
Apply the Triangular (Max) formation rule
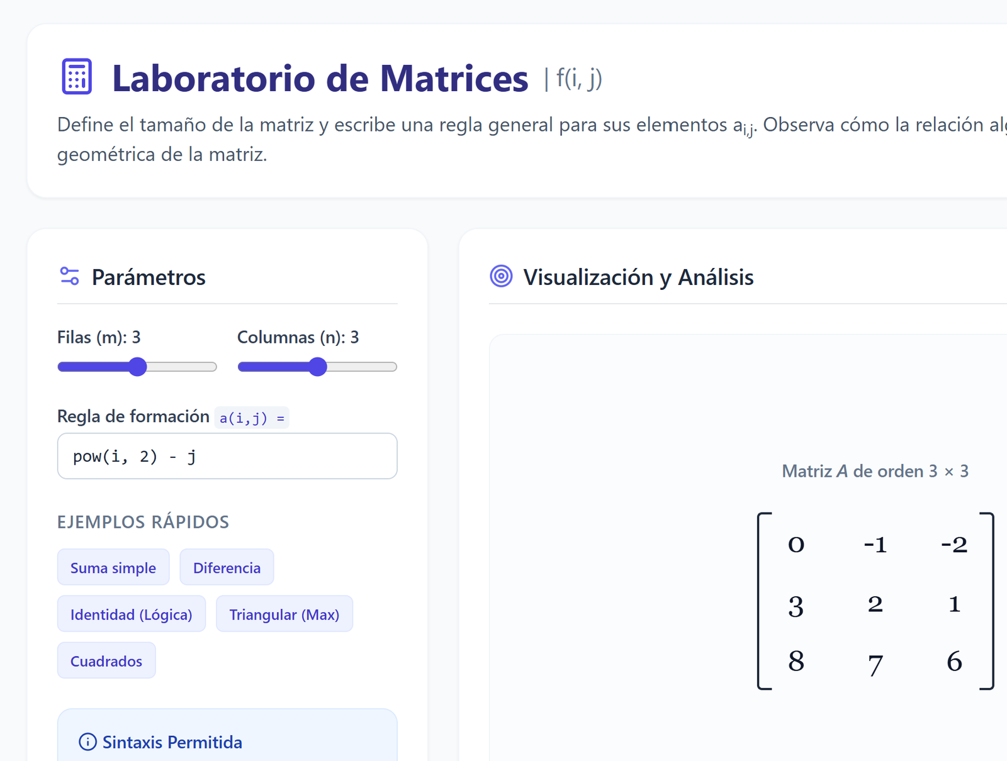[284, 614]
